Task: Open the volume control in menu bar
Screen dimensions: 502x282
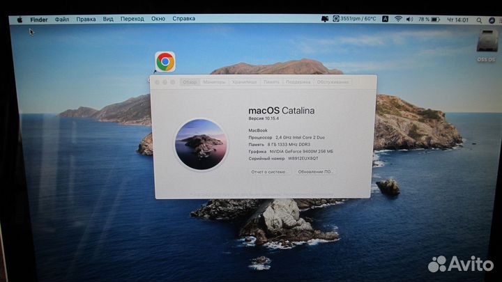Action: tap(409, 19)
